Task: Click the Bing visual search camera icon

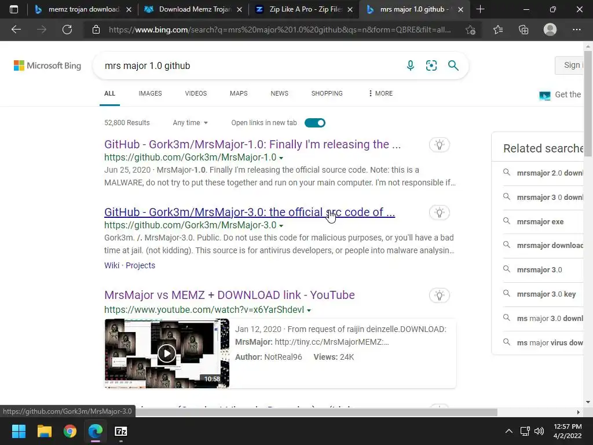Action: pos(431,65)
